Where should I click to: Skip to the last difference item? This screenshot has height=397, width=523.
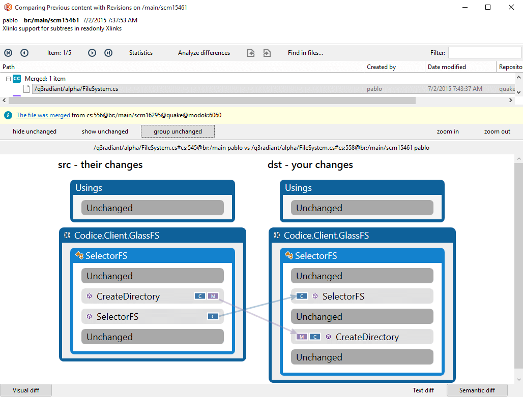click(x=108, y=53)
